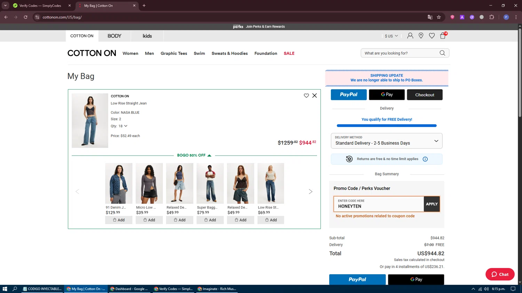Click the top G Pay button
The height and width of the screenshot is (293, 522).
pos(387,95)
